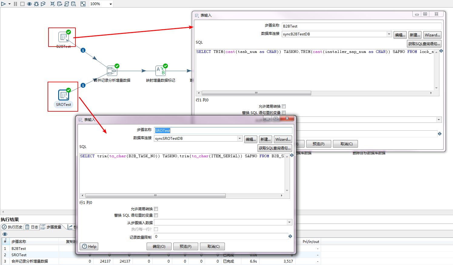Open the syncB2BTestDB connection dropdown
Viewport: 453px width, 265px height.
coord(389,34)
